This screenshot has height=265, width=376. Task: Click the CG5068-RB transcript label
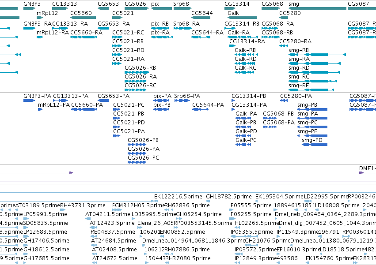pyautogui.click(x=277, y=33)
